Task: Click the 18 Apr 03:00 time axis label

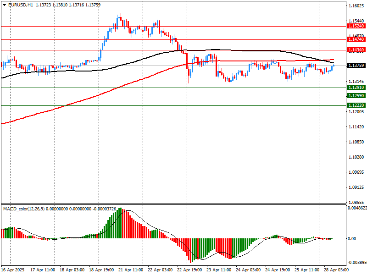Action: coord(72,270)
